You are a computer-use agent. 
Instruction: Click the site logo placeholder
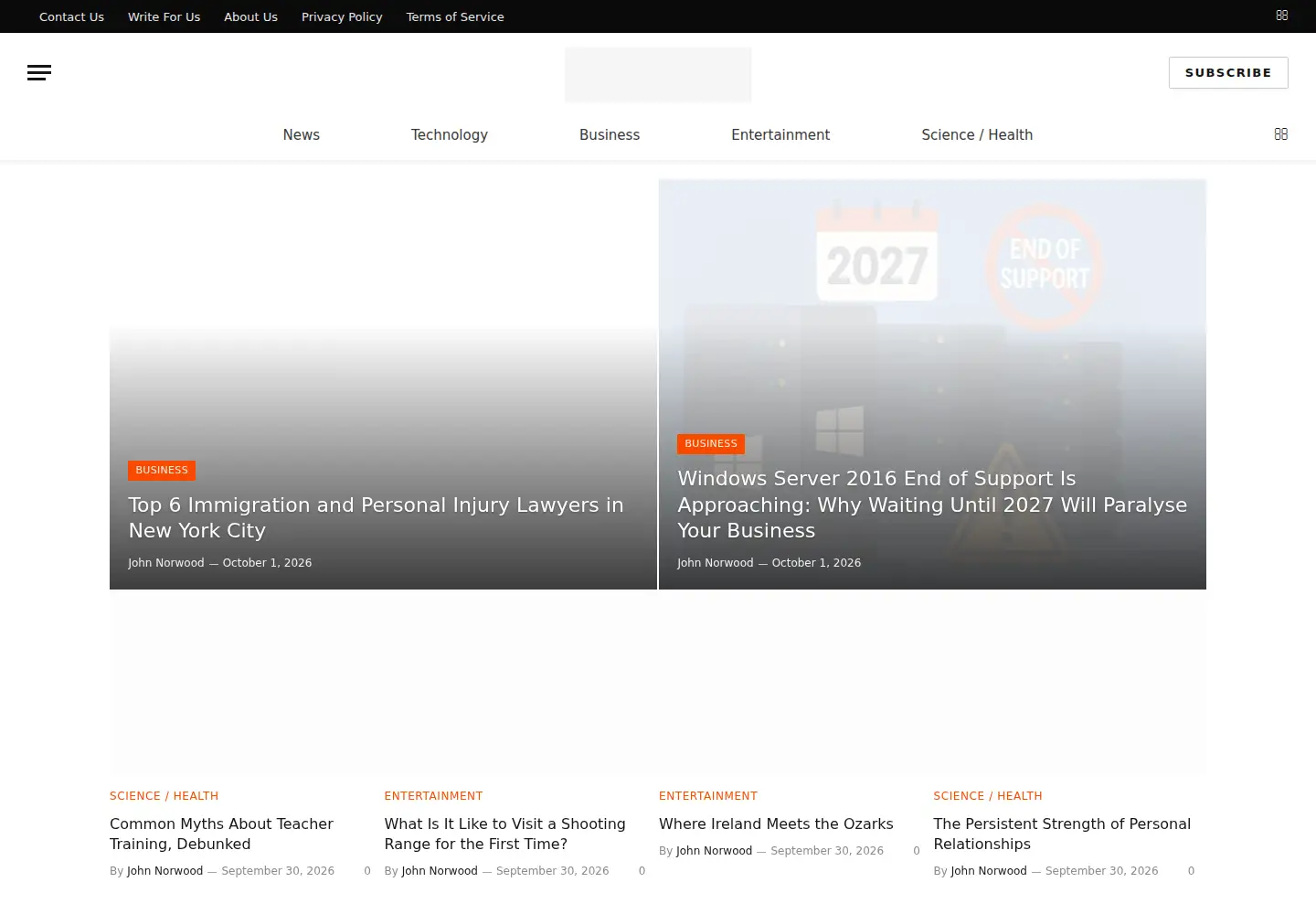pos(658,75)
